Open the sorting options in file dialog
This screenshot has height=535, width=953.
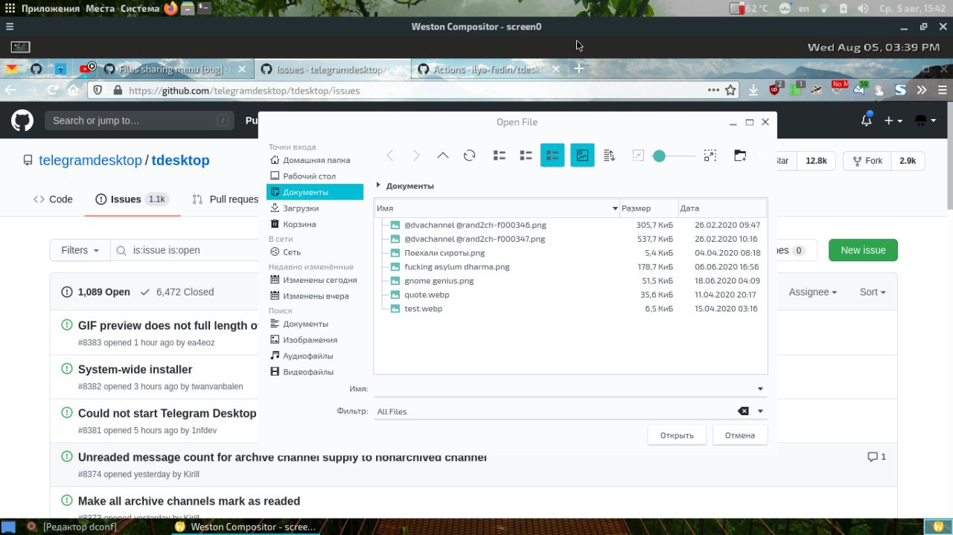tap(609, 156)
